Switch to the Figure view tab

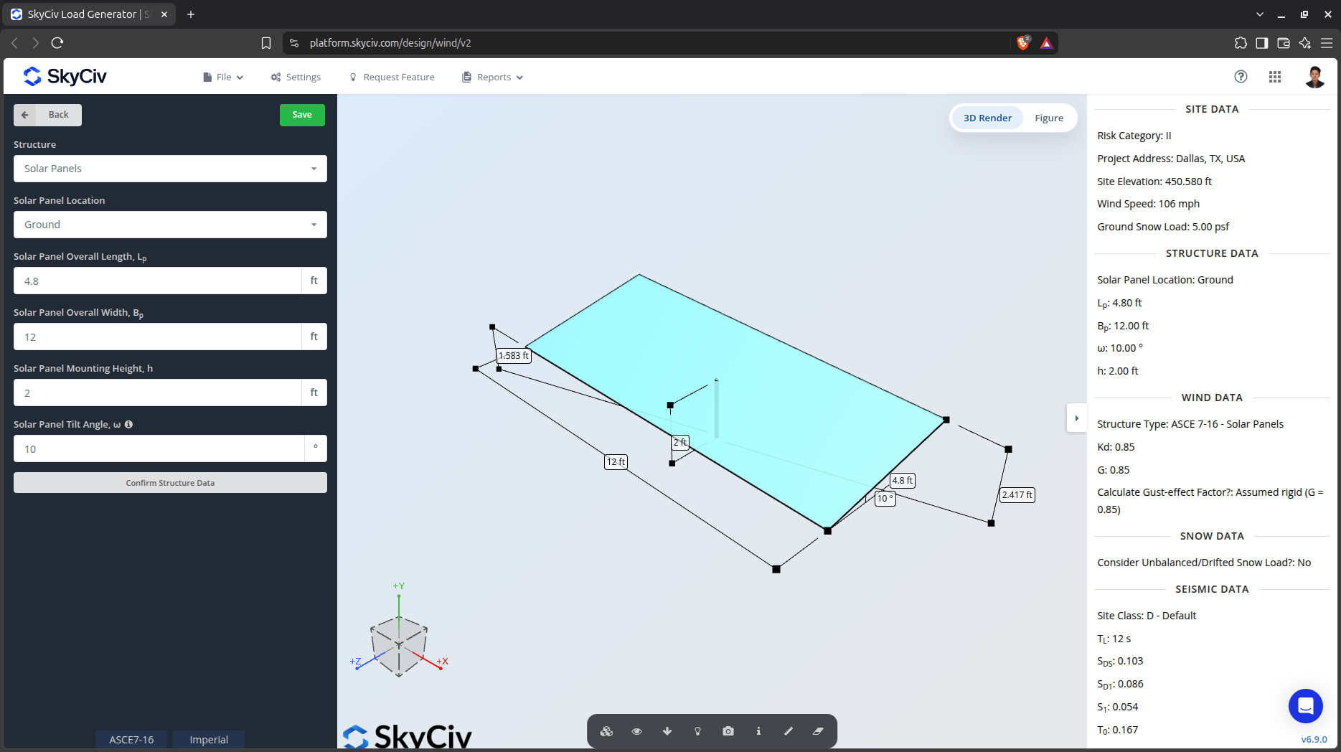[1049, 118]
